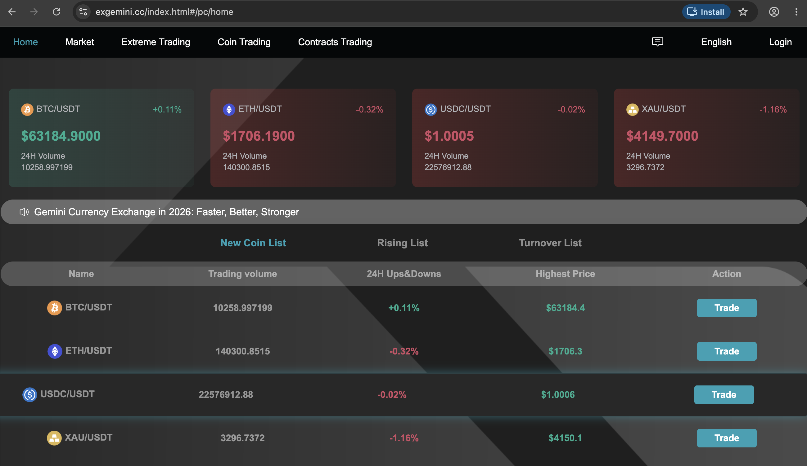Click the +0.11% change in BTC card

coord(167,110)
